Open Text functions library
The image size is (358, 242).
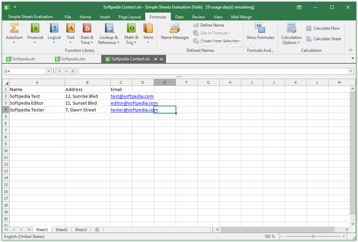(71, 33)
